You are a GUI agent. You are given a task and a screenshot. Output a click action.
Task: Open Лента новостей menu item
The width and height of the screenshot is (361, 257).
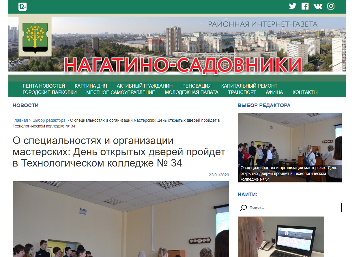[x=44, y=86]
